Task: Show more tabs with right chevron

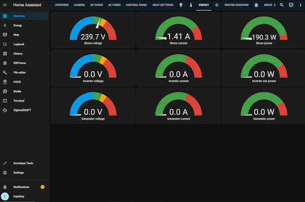Action: point(274,5)
